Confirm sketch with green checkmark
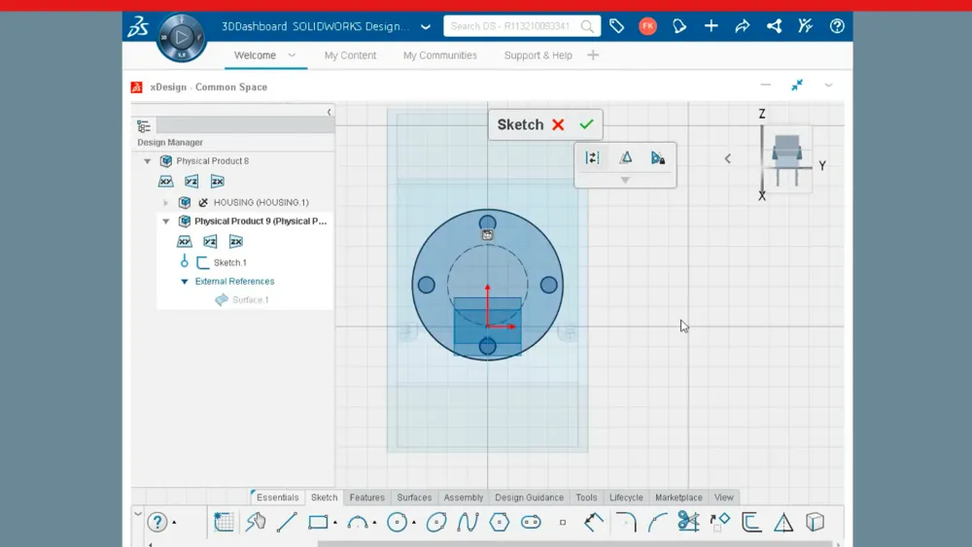 point(586,124)
